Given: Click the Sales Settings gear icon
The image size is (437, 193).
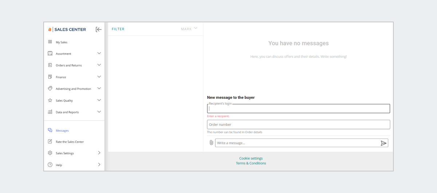Looking at the screenshot, I should [50, 153].
